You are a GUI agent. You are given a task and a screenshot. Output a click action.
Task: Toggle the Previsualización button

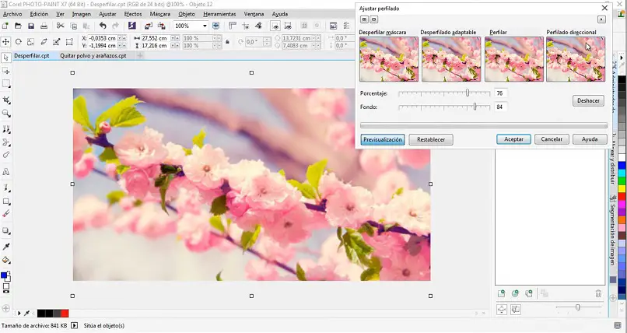pos(382,139)
